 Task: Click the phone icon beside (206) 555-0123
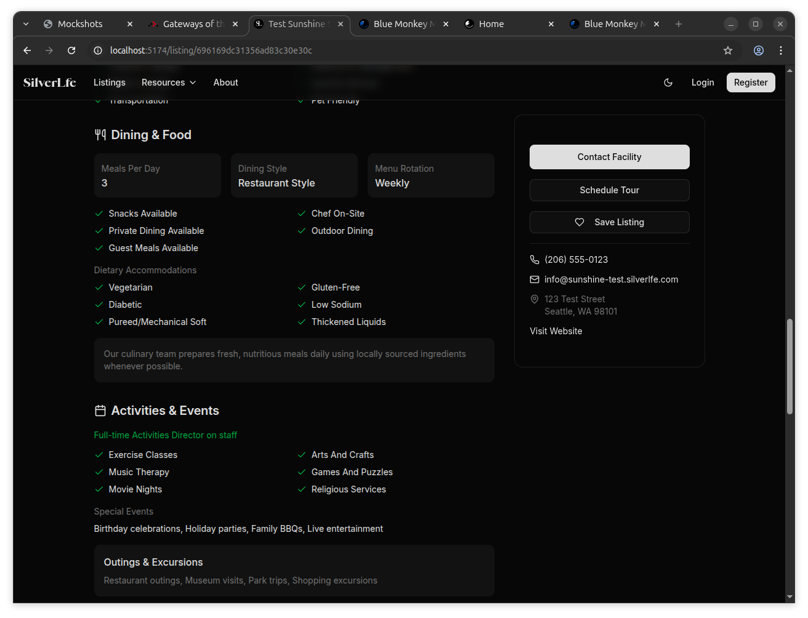pos(535,260)
